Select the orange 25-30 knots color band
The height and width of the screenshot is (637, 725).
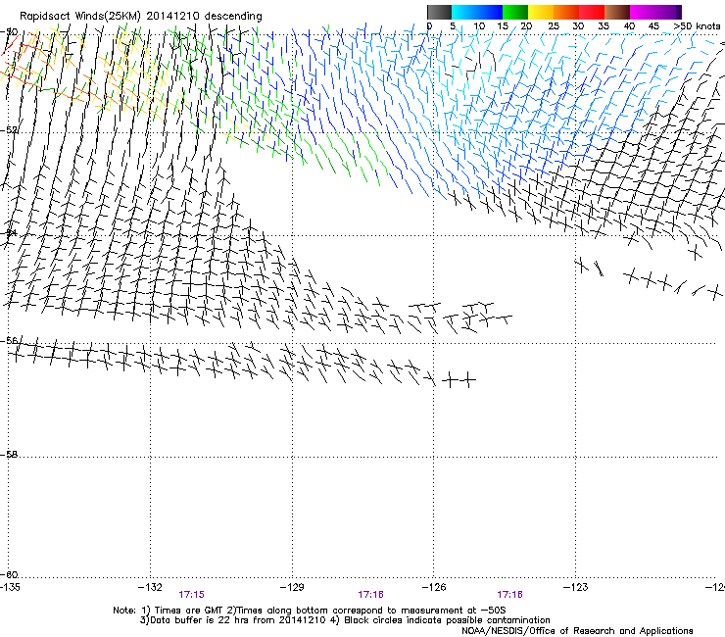566,12
